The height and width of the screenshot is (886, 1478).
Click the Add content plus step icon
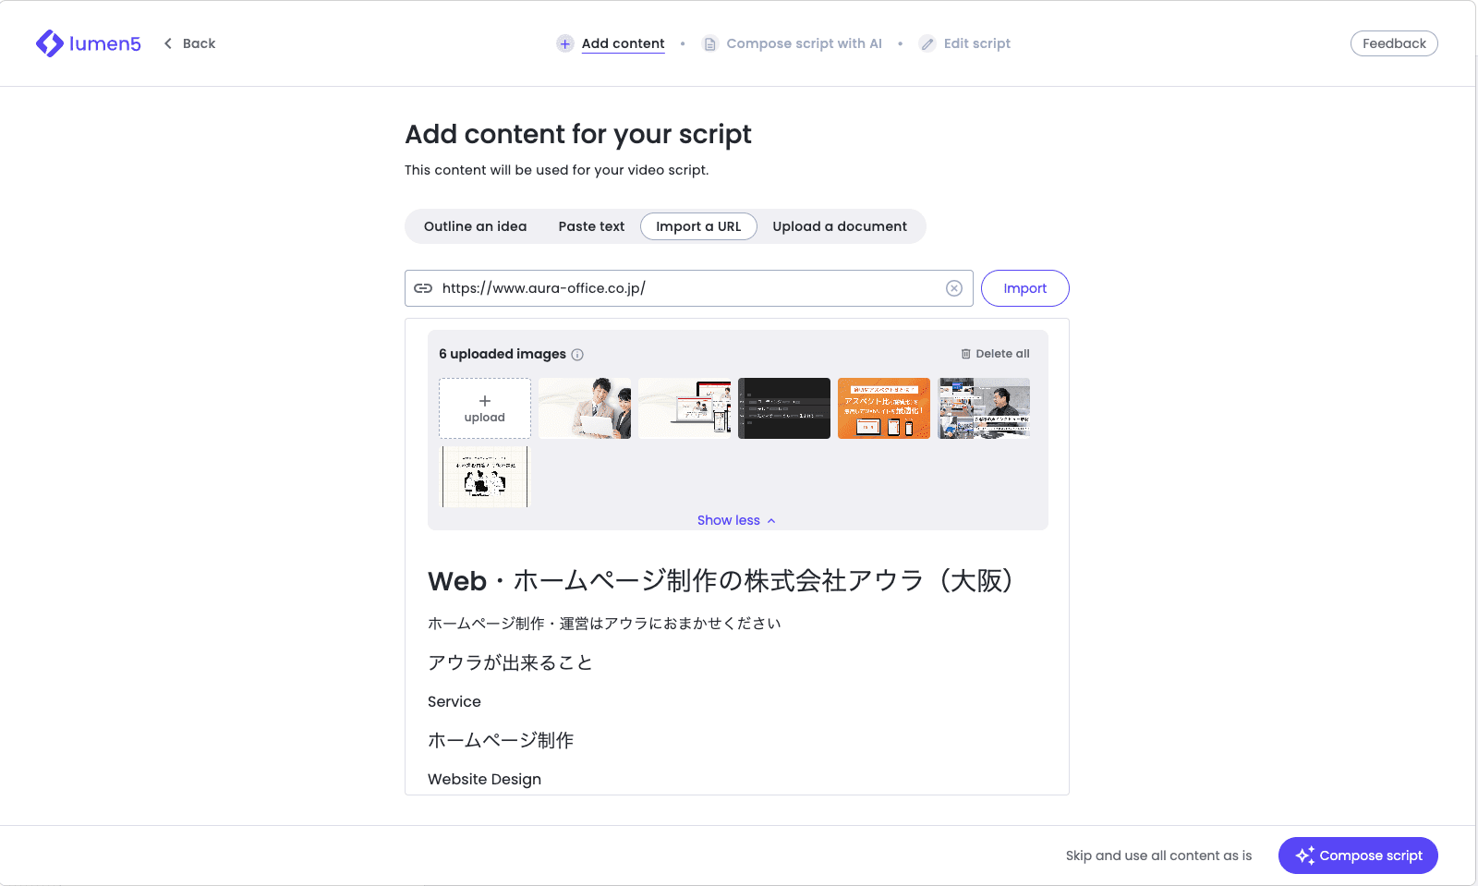pos(564,43)
